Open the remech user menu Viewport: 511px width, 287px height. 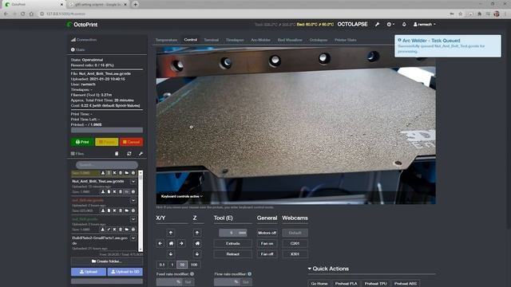pyautogui.click(x=424, y=25)
